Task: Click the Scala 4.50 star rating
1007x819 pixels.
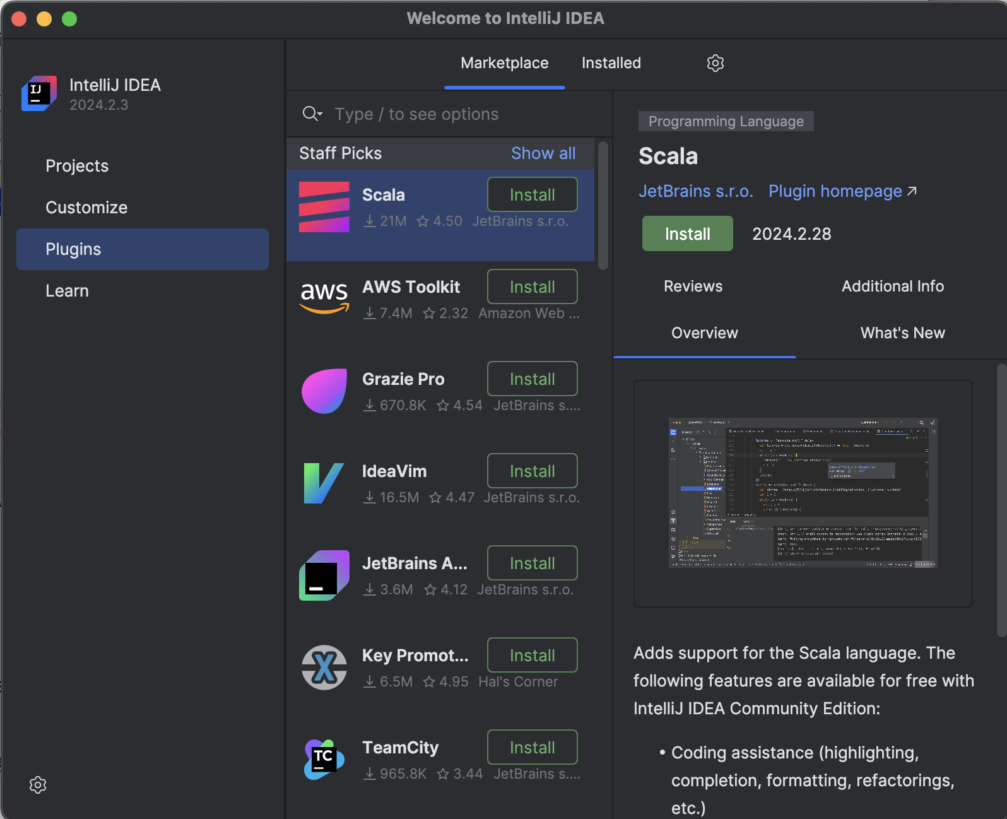Action: click(440, 221)
